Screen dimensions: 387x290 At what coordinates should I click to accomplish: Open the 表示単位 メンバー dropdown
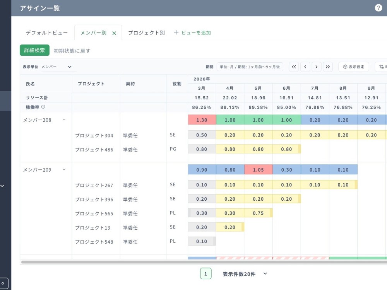tap(57, 67)
